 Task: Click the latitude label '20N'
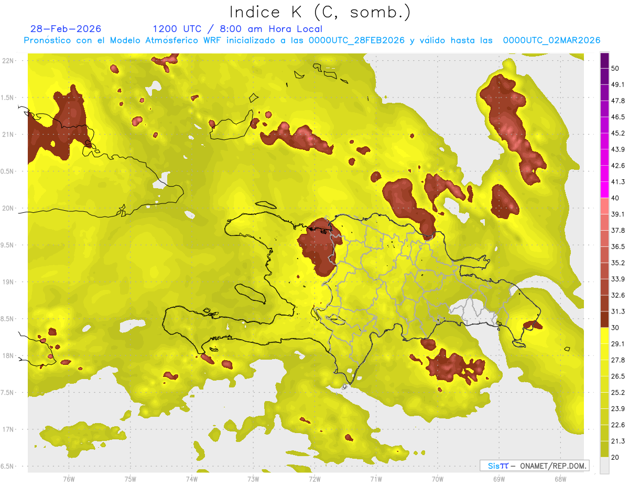8,208
